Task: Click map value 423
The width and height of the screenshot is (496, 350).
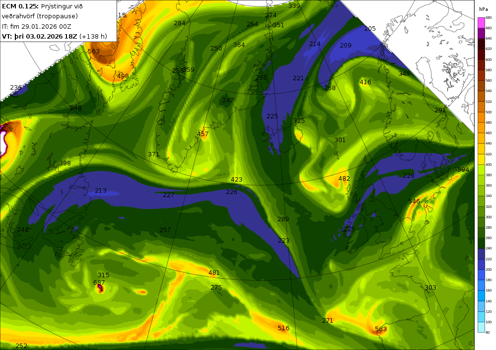Action: point(237,180)
